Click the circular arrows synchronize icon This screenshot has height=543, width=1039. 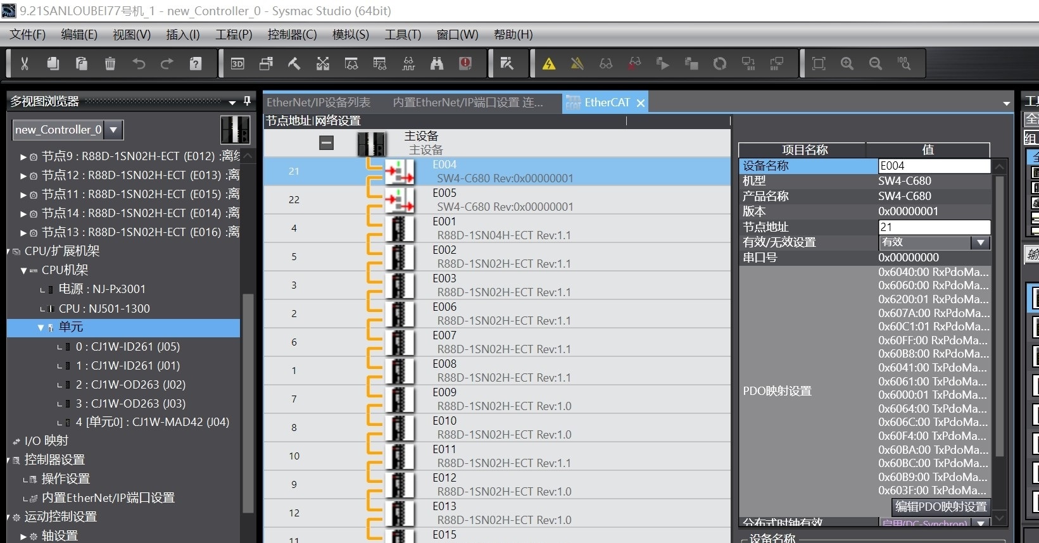[720, 63]
